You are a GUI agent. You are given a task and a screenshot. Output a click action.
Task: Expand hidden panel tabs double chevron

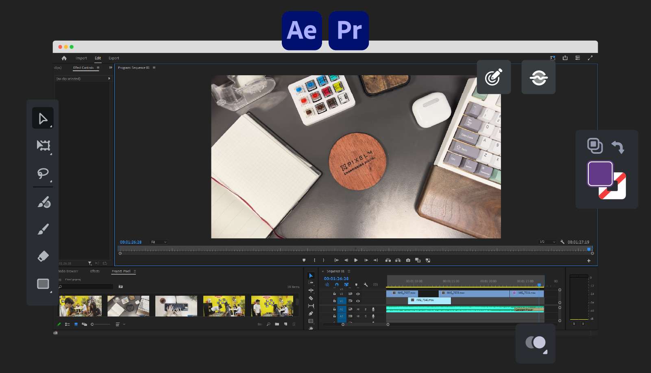111,68
